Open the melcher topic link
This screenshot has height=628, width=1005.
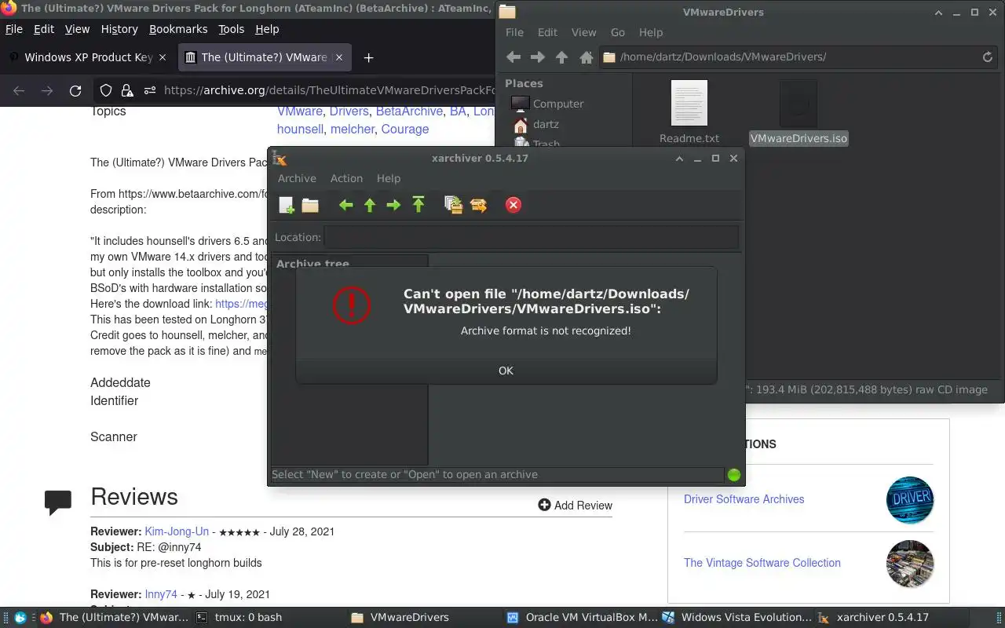(x=353, y=130)
